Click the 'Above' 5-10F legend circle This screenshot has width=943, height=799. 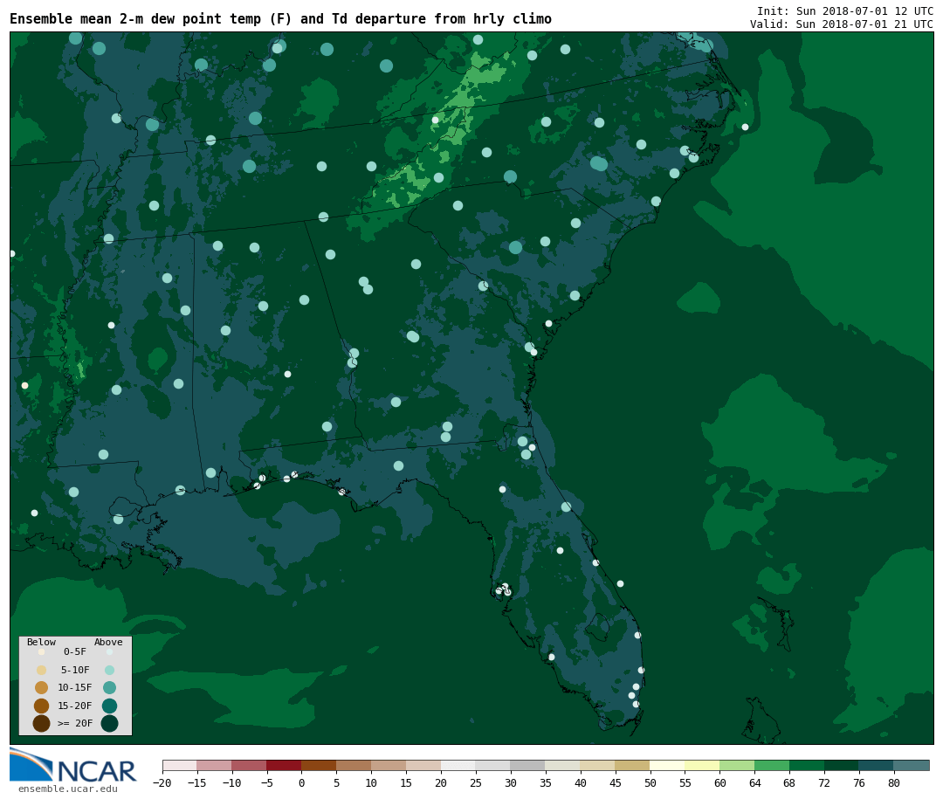click(x=109, y=671)
